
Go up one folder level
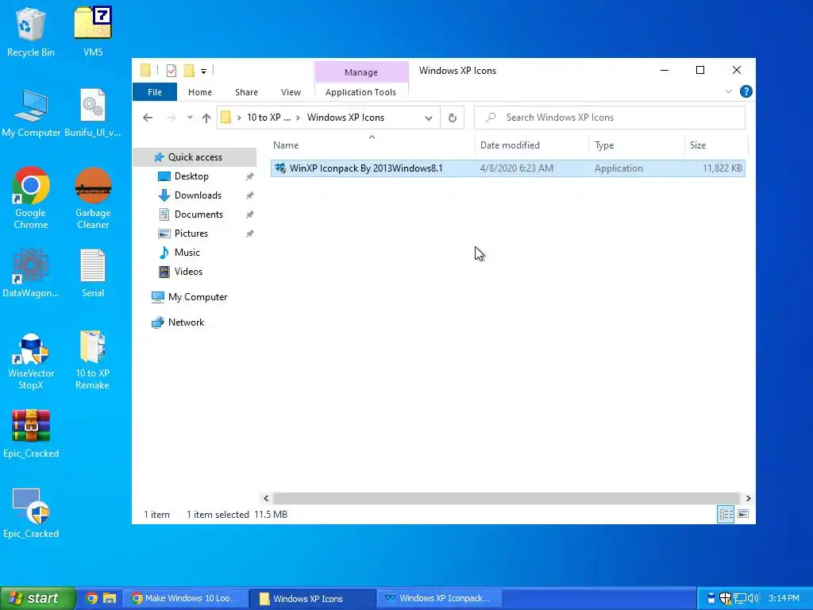click(206, 118)
